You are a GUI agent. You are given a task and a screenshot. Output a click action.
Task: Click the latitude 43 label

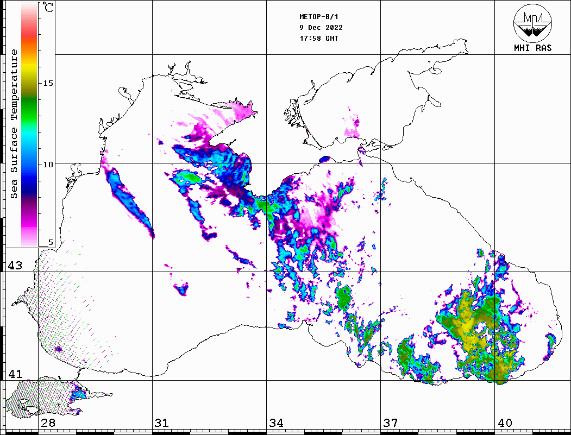[x=15, y=266]
